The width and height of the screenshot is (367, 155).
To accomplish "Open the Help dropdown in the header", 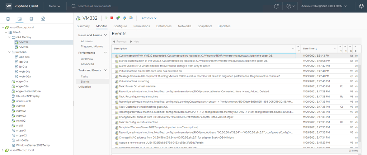I will [291, 6].
